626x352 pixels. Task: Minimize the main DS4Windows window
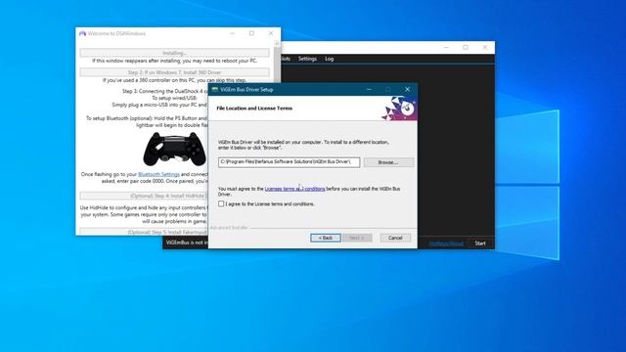pyautogui.click(x=446, y=48)
